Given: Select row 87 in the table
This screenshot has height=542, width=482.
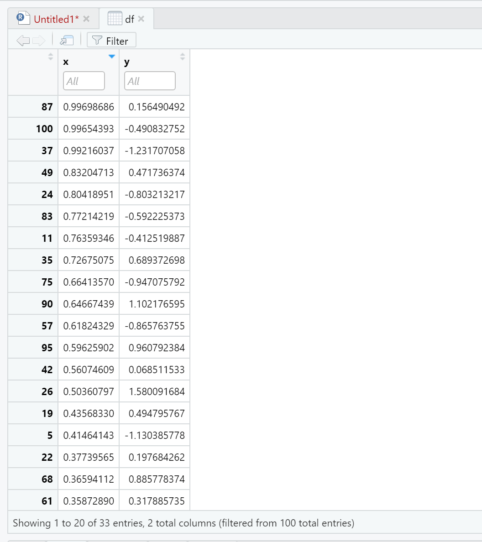Looking at the screenshot, I should pos(99,107).
